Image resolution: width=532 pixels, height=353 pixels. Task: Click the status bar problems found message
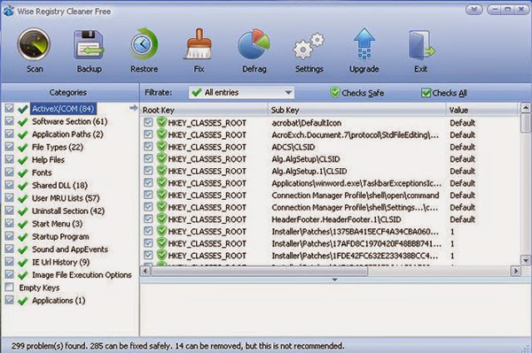(178, 346)
